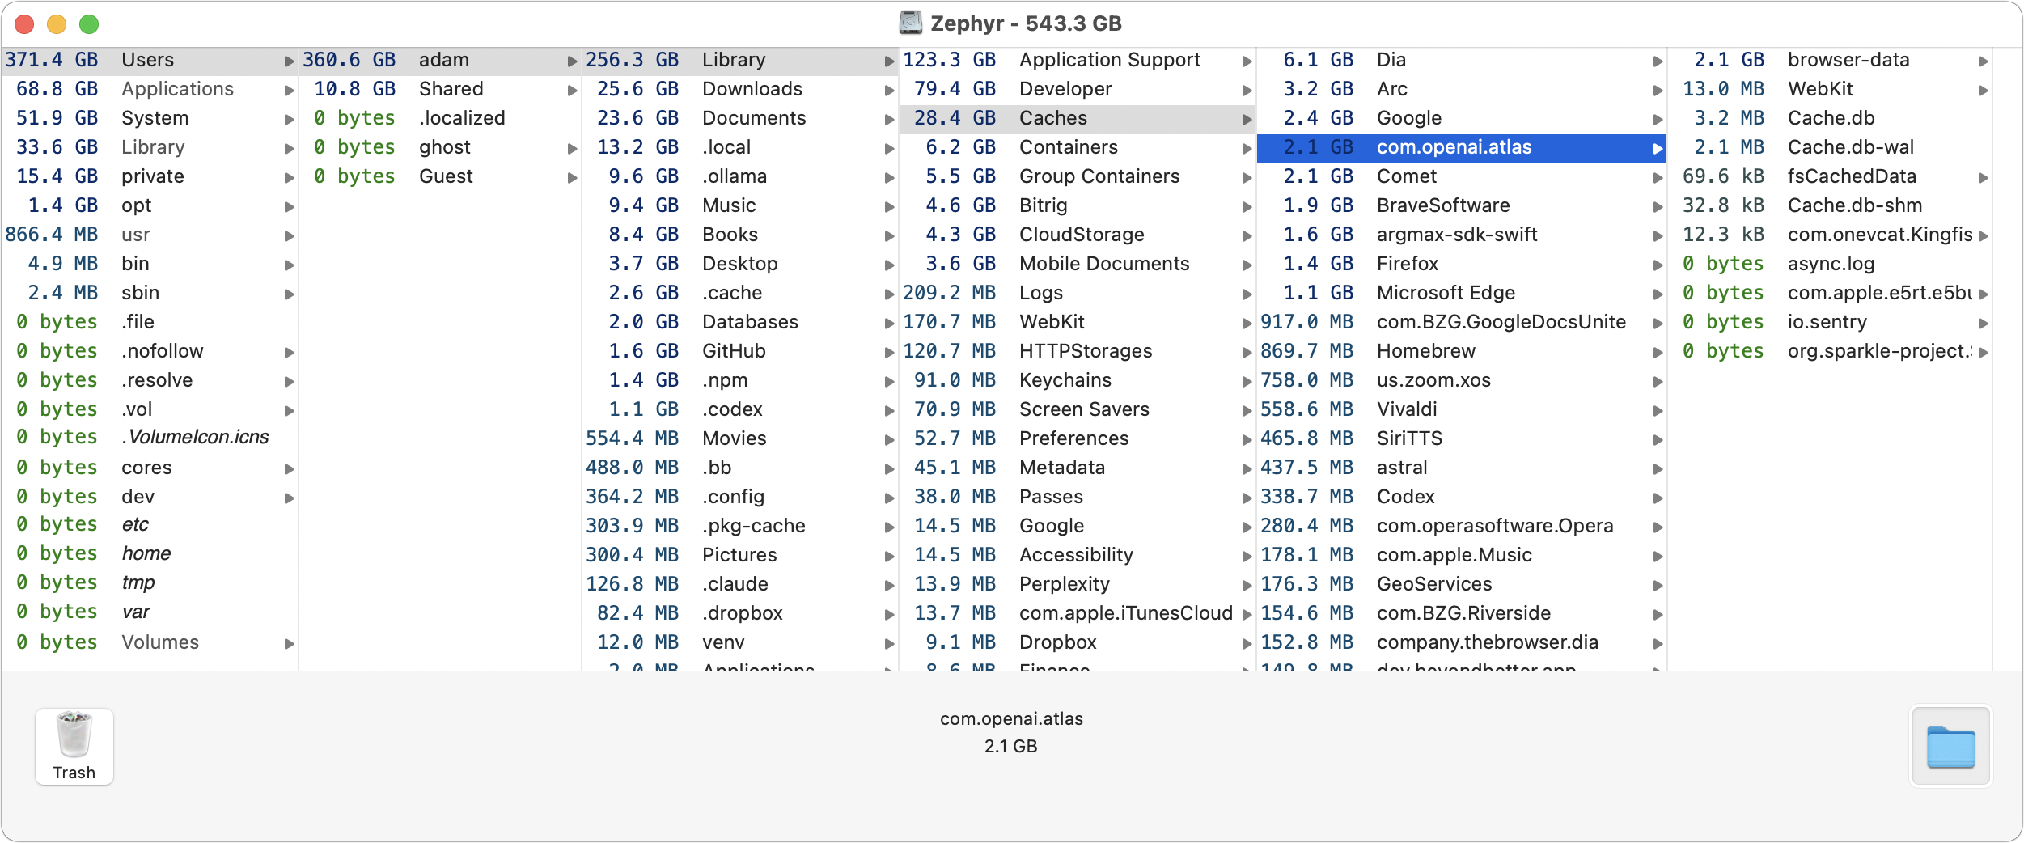
Task: Select the Shared user folder
Action: point(440,89)
